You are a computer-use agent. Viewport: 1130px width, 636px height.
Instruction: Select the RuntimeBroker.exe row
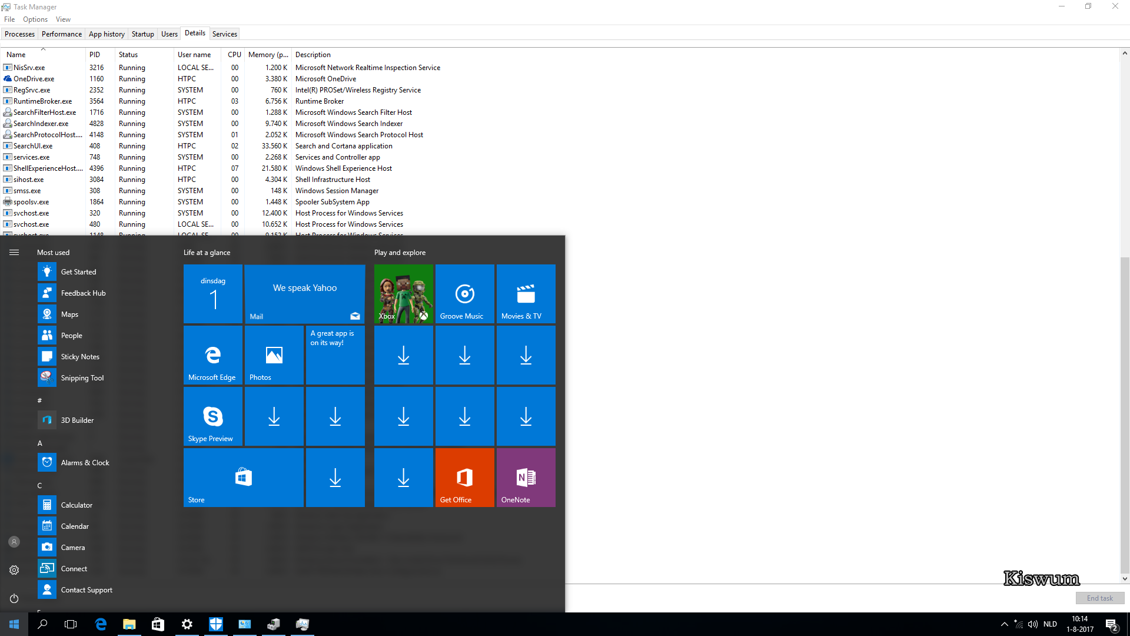(x=560, y=101)
